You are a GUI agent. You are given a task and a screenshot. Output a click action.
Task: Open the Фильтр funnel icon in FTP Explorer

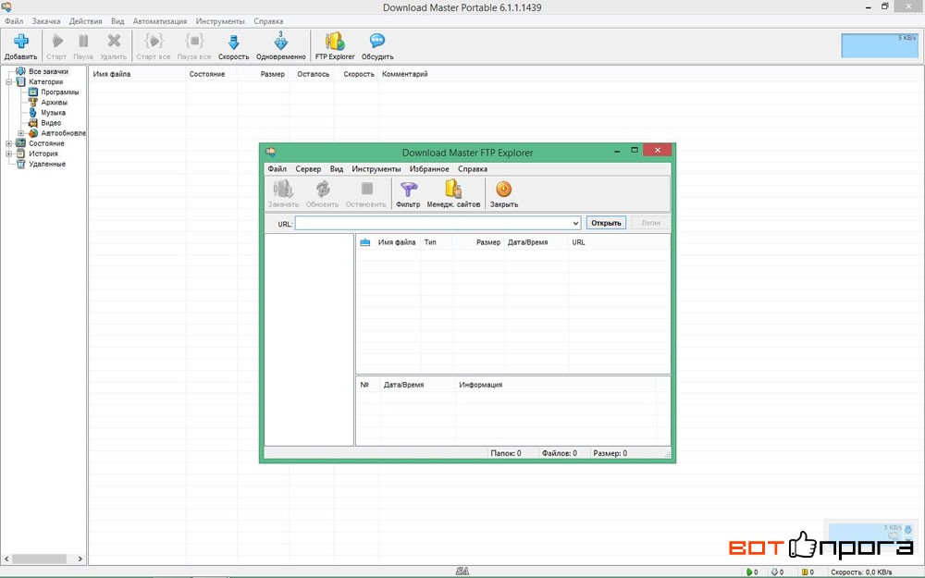coord(408,190)
